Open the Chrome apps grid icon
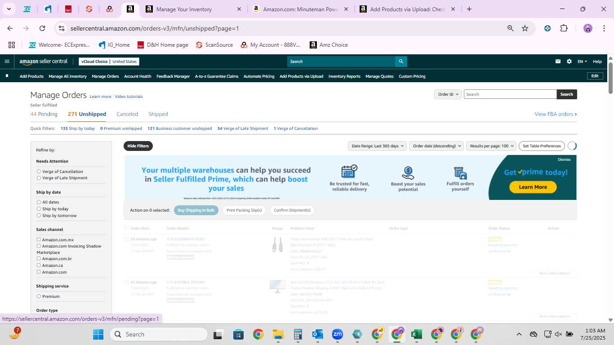 point(12,45)
